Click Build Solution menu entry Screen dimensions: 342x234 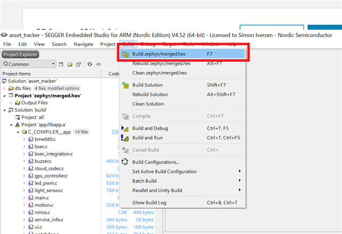click(x=183, y=85)
